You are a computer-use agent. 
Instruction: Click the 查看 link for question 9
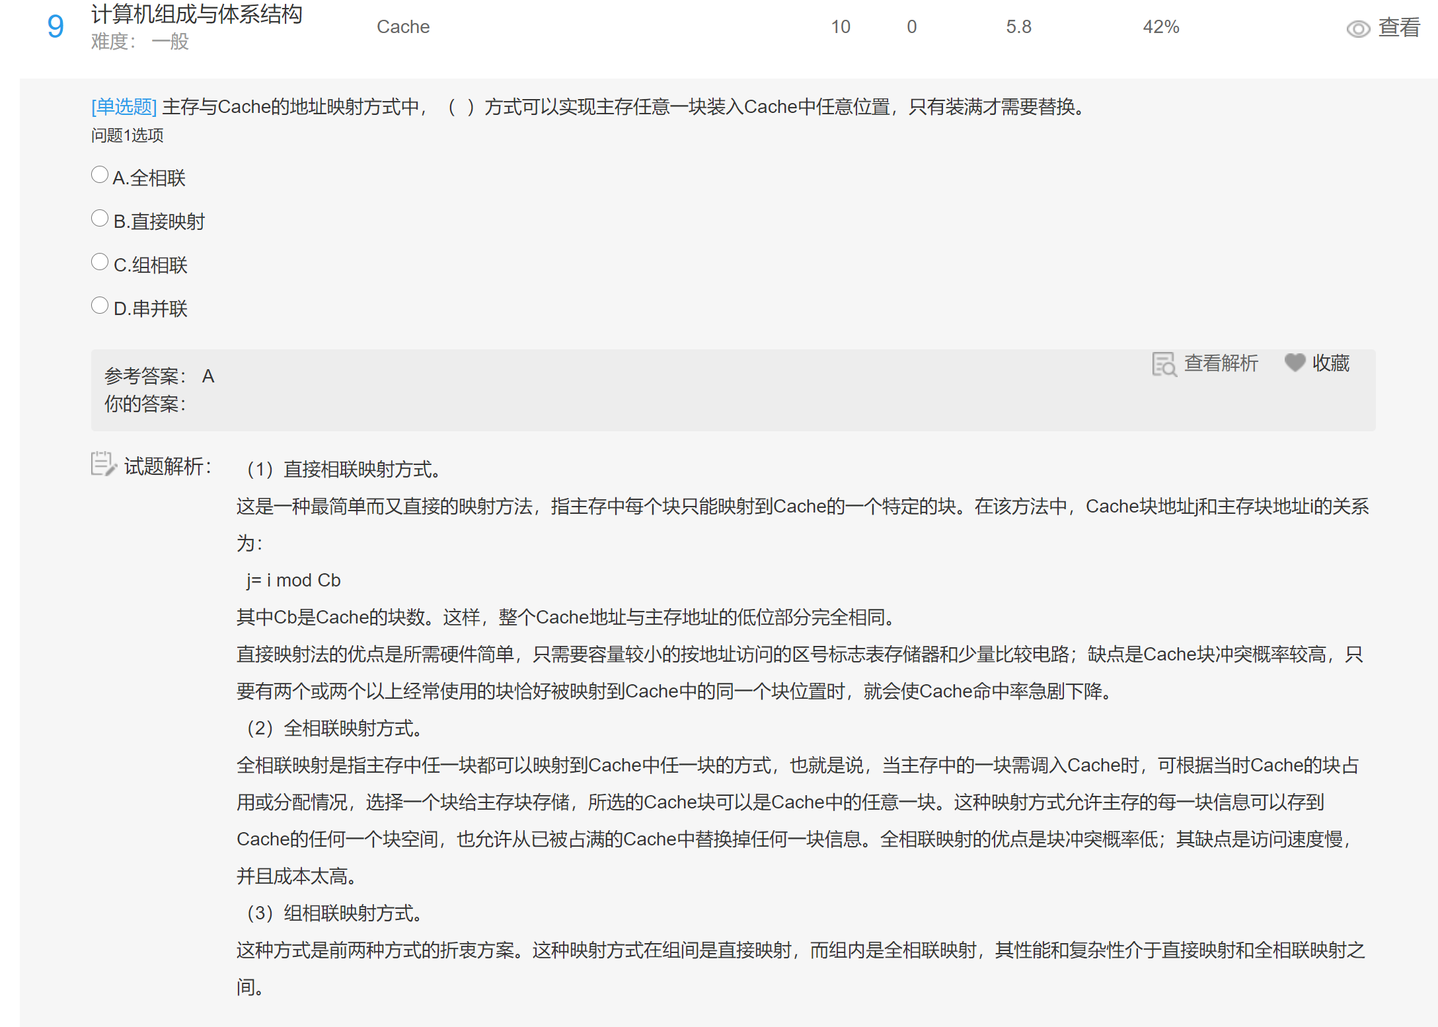(x=1399, y=28)
